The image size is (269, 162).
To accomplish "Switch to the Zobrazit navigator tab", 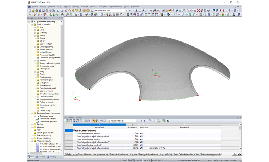I will [x=40, y=157].
